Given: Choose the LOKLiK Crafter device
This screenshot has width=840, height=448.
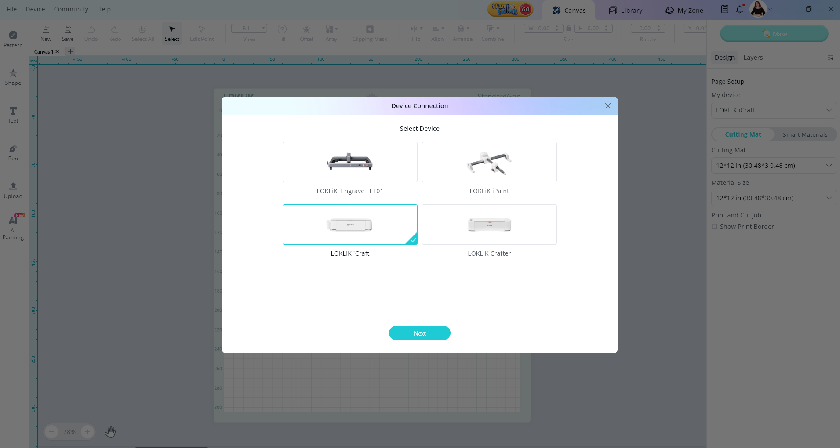Looking at the screenshot, I should [x=489, y=224].
